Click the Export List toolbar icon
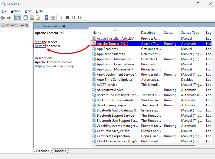The image size is (215, 159). (38, 18)
